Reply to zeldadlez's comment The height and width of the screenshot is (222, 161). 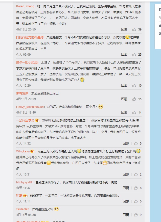tap(126, 215)
